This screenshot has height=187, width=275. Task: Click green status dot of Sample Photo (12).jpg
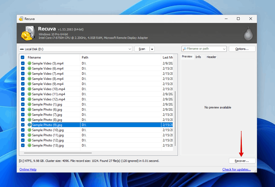pos(29,140)
